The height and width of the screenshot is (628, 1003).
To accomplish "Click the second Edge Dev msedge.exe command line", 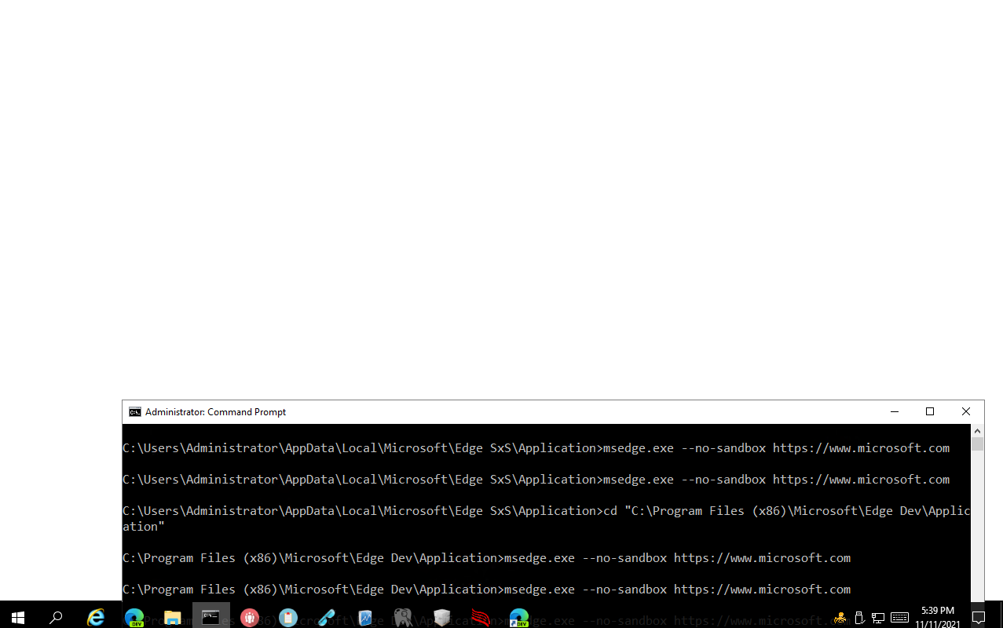I will point(487,590).
